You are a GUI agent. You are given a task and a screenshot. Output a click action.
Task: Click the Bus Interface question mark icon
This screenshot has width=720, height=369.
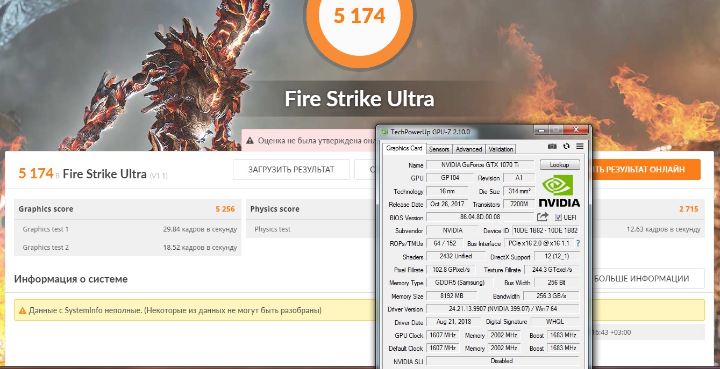[x=578, y=243]
